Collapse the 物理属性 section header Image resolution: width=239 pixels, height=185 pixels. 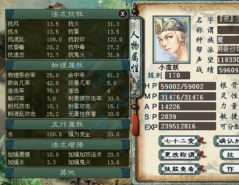pyautogui.click(x=67, y=66)
